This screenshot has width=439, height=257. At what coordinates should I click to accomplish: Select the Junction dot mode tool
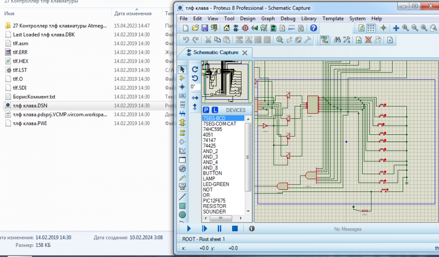coord(182,87)
